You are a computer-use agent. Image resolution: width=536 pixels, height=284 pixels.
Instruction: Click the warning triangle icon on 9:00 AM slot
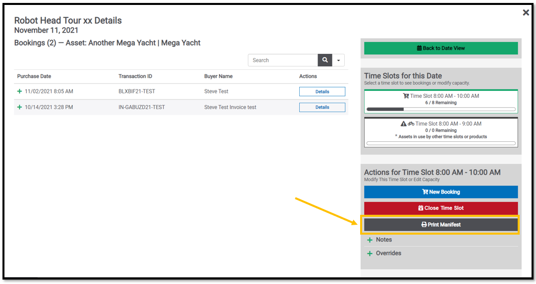pos(403,124)
